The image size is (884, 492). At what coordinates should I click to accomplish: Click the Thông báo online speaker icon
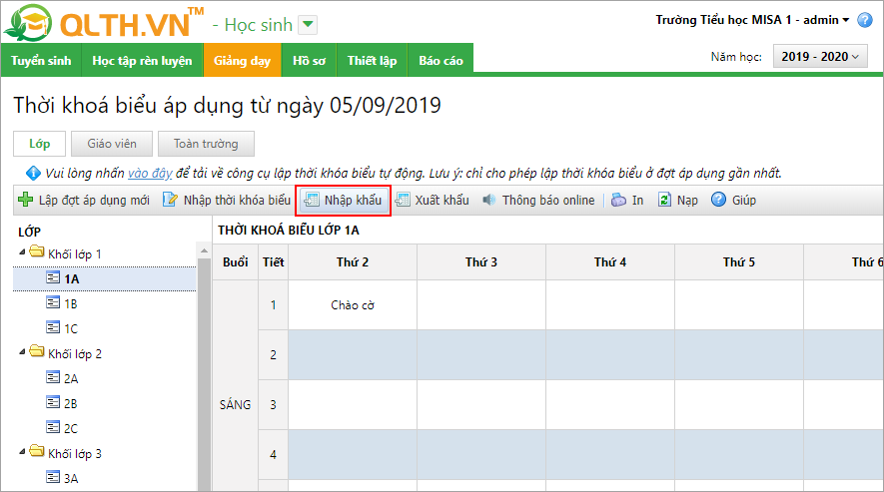click(x=489, y=200)
